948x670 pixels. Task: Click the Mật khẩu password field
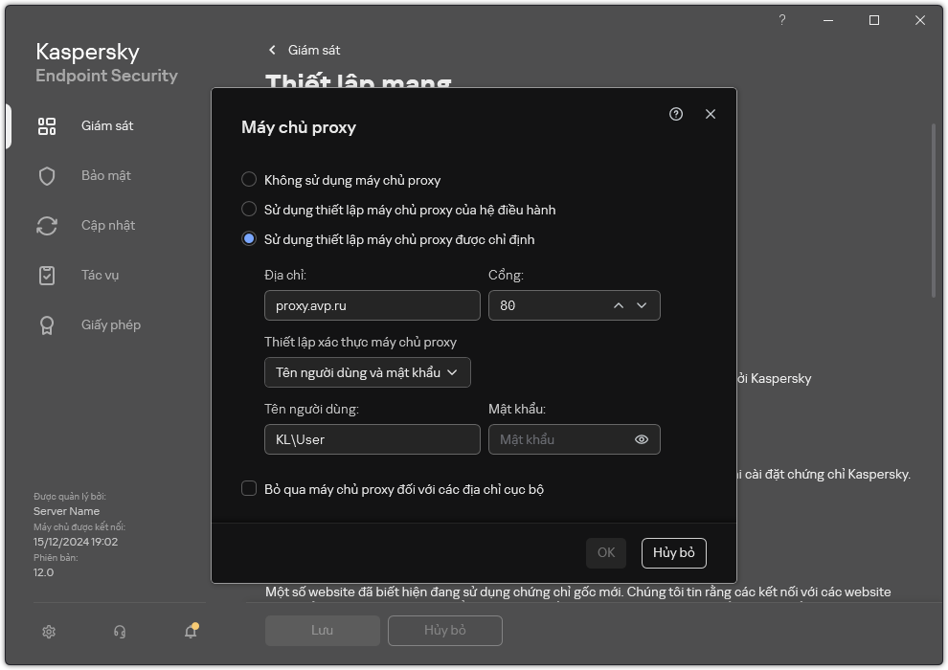(x=575, y=439)
